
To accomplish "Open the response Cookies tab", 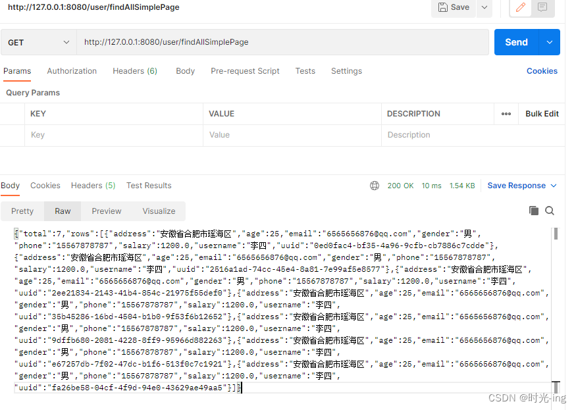I will click(45, 186).
